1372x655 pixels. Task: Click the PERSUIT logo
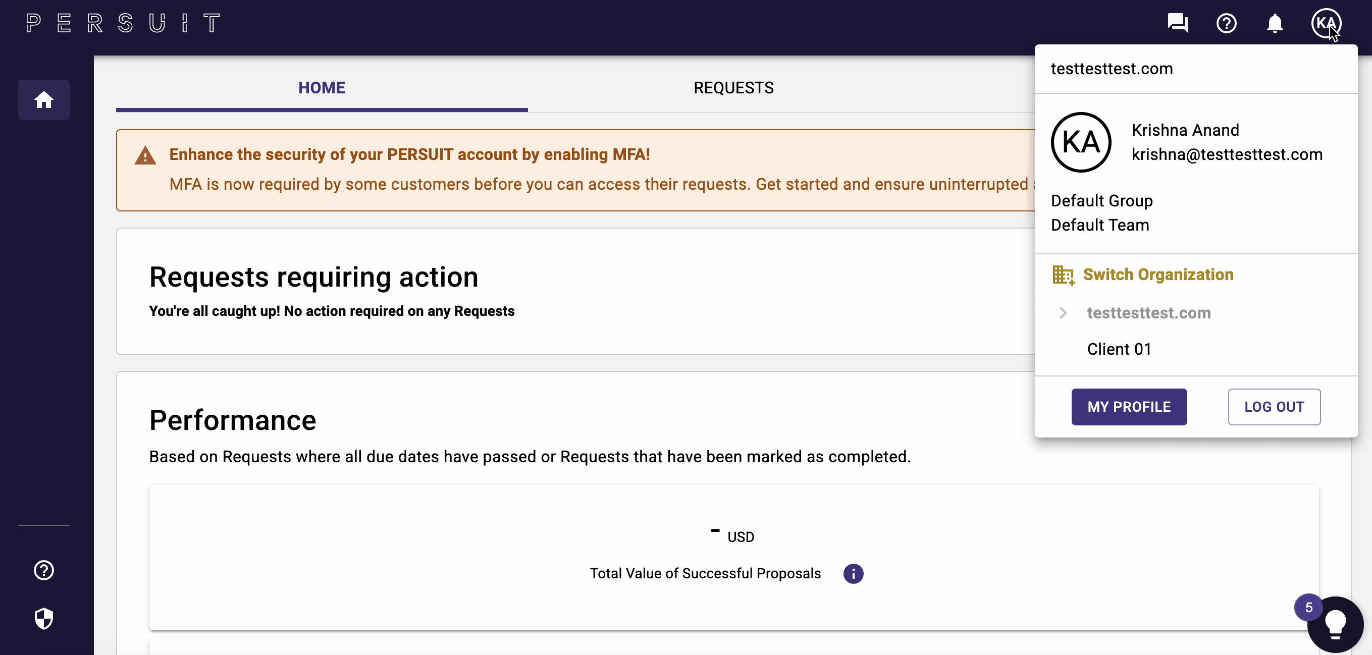123,23
